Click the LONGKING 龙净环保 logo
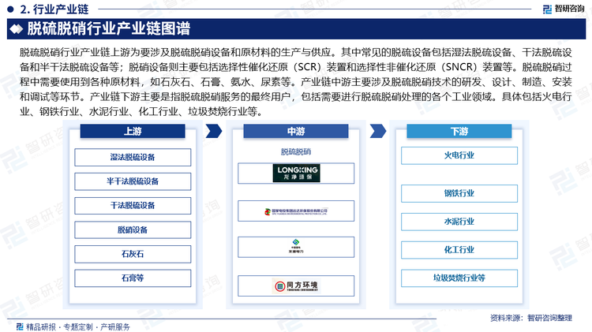 click(296, 173)
